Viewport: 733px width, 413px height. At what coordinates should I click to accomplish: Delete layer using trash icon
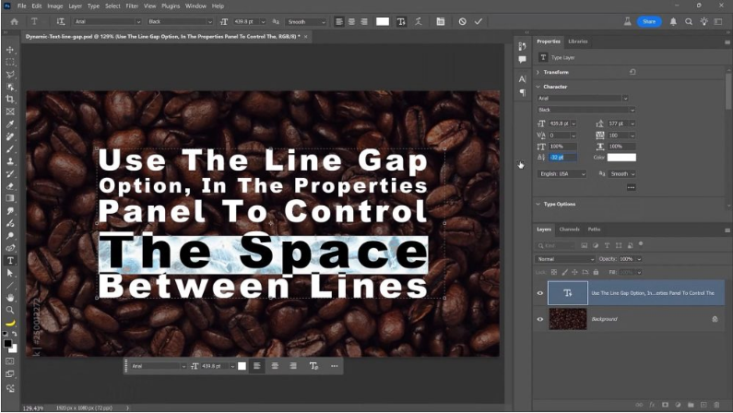716,405
